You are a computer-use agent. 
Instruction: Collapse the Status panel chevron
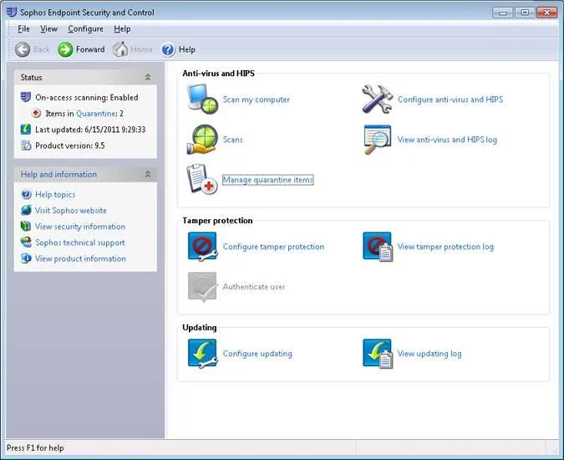pyautogui.click(x=148, y=78)
